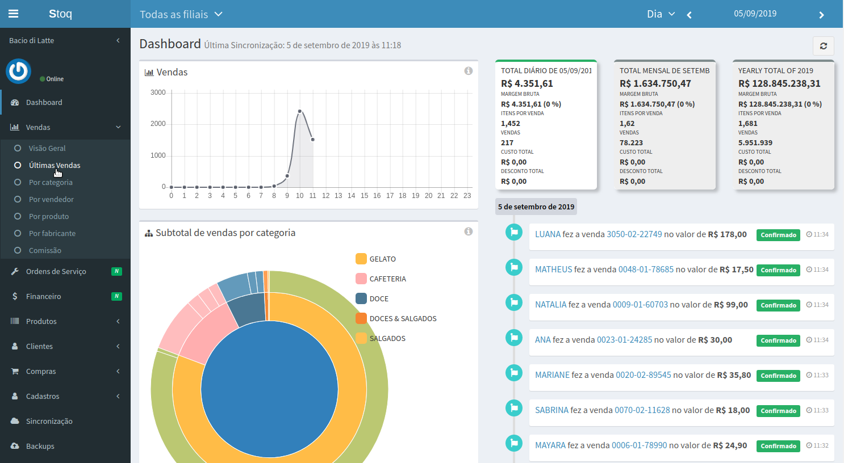
Task: Open category subtotal chart info icon
Action: pyautogui.click(x=469, y=231)
